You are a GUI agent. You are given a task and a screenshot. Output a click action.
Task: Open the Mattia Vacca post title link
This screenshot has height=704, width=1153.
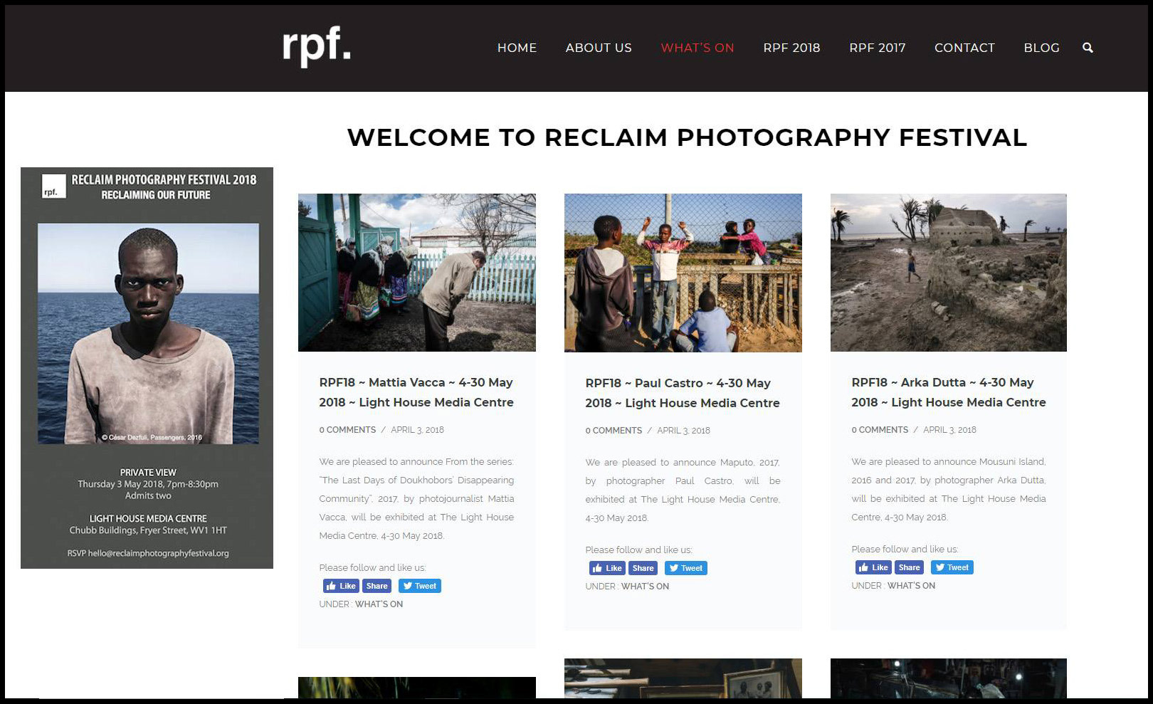point(416,392)
